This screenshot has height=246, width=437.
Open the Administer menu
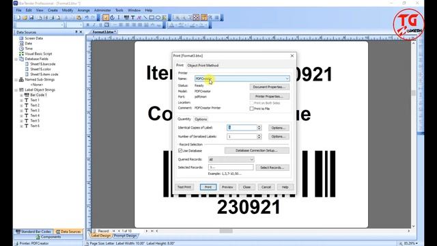[x=102, y=10]
